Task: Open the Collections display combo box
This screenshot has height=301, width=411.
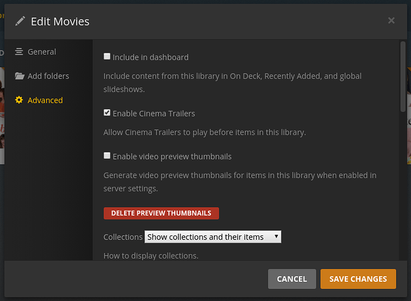Action: pos(213,237)
